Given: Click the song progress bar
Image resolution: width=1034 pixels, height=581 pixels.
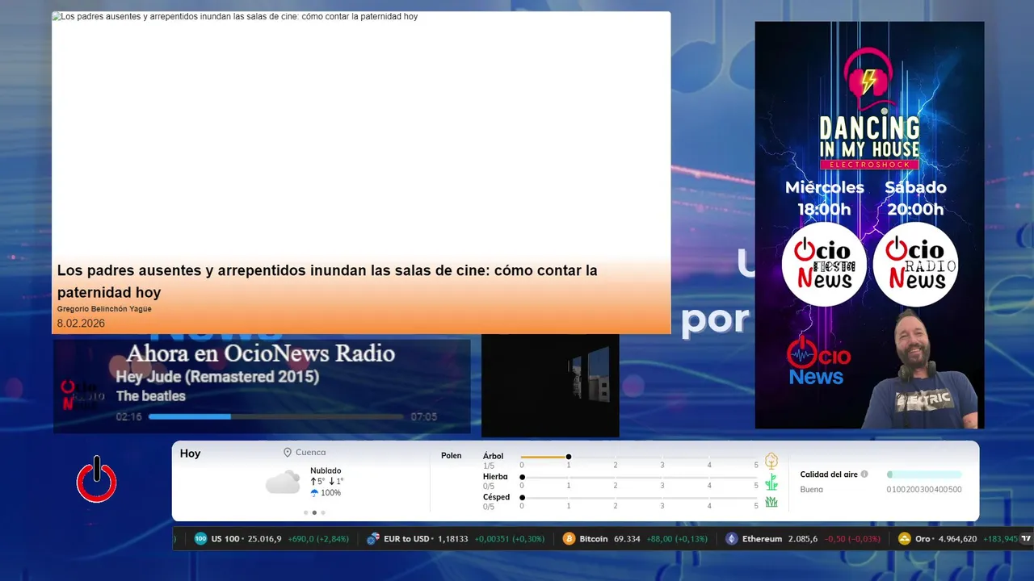Looking at the screenshot, I should click(x=276, y=416).
